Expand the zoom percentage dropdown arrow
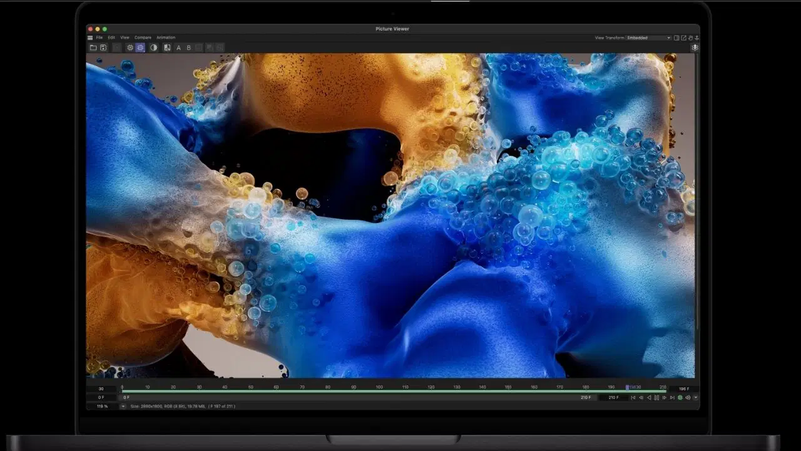This screenshot has width=801, height=451. pyautogui.click(x=123, y=407)
